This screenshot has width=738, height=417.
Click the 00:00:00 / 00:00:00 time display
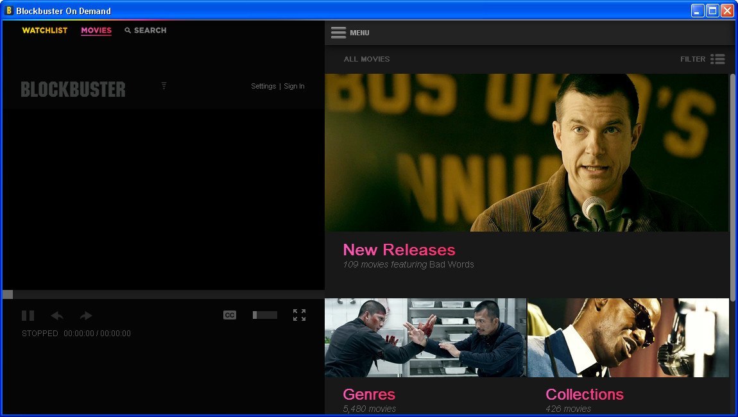coord(97,333)
